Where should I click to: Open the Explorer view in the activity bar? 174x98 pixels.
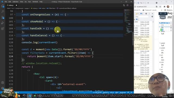pos(3,6)
